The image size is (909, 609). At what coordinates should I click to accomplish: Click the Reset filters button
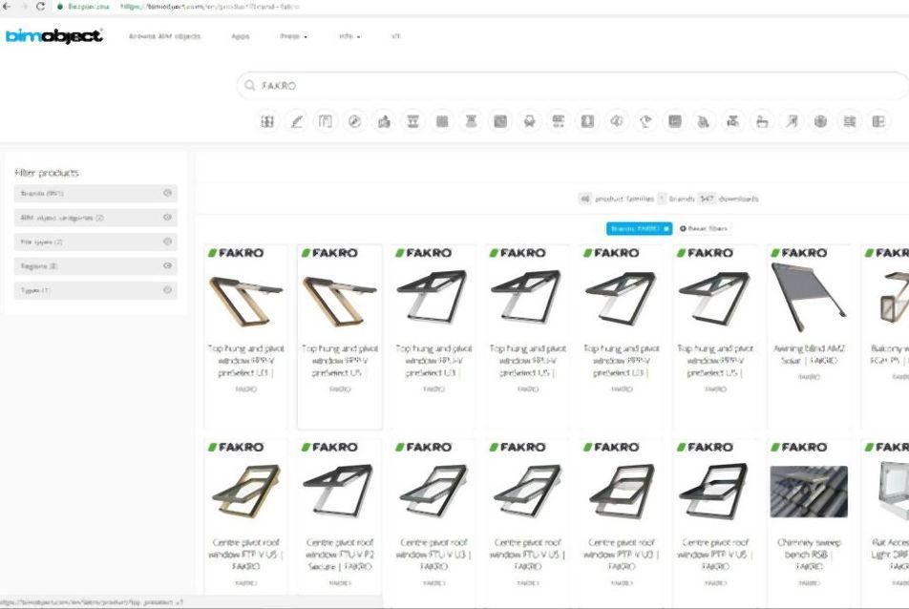703,229
